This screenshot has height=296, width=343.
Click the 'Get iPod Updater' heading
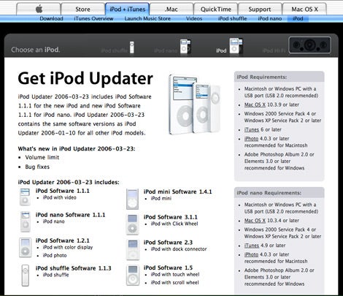pos(85,78)
